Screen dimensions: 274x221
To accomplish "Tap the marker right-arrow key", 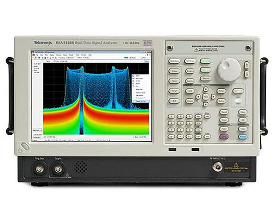I will click(x=213, y=97).
